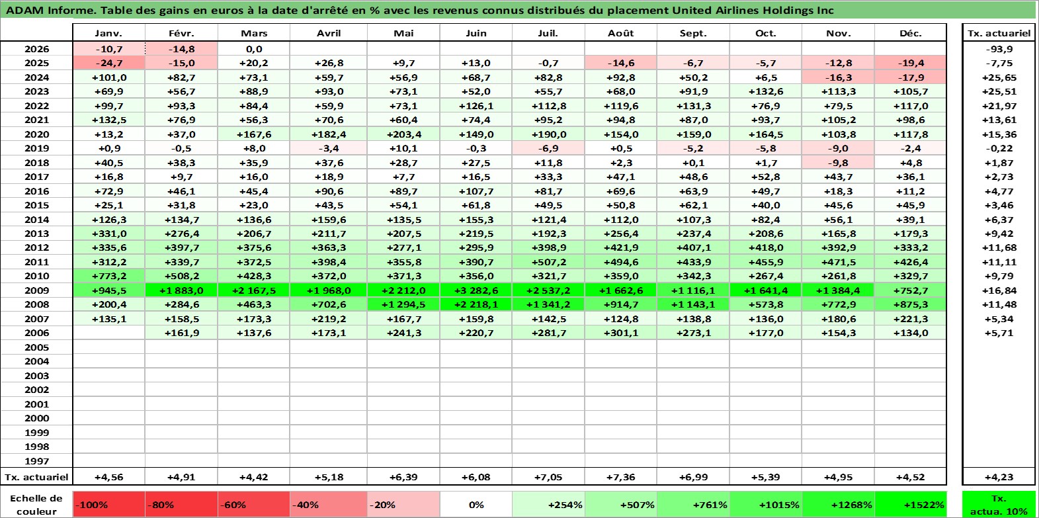The image size is (1039, 518).
Task: Click the Tx. actuariel bottom row label
Action: [37, 477]
